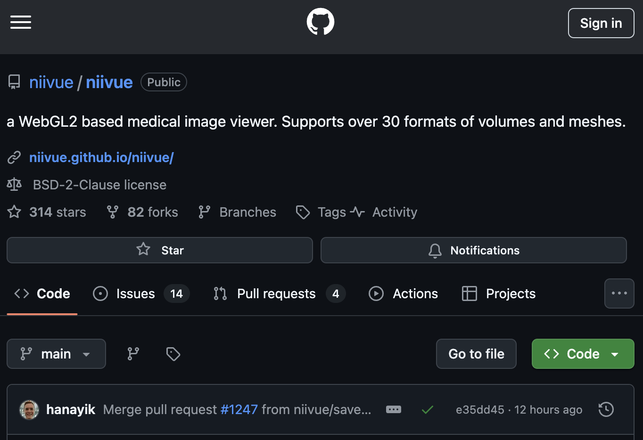The width and height of the screenshot is (643, 440).
Task: Click Go to file button
Action: [x=476, y=354]
